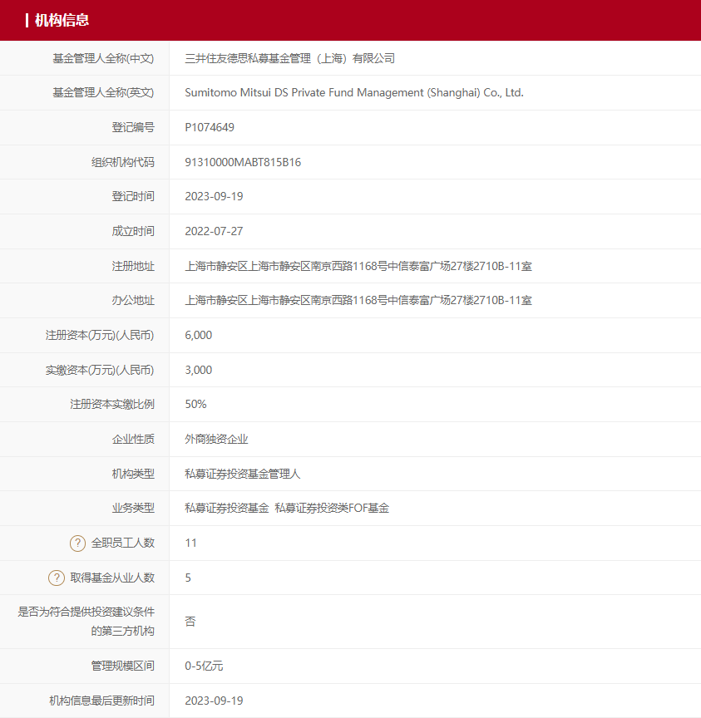Click the label 注册地址
The width and height of the screenshot is (701, 718).
tap(133, 266)
